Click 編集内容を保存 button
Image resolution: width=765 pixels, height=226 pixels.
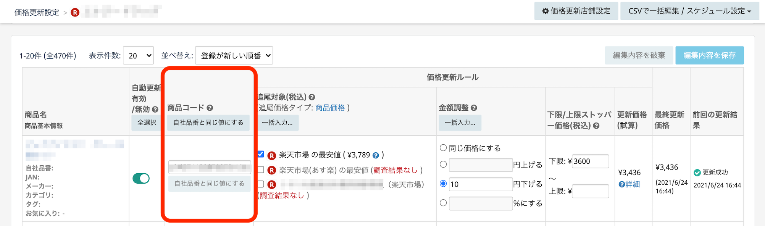tap(709, 55)
